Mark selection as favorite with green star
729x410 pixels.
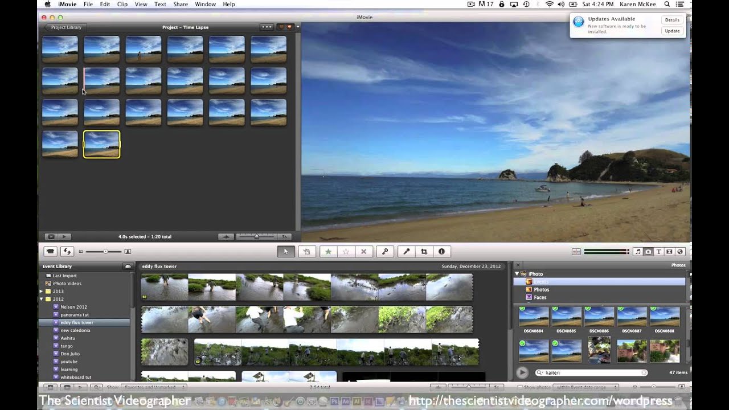pyautogui.click(x=328, y=251)
